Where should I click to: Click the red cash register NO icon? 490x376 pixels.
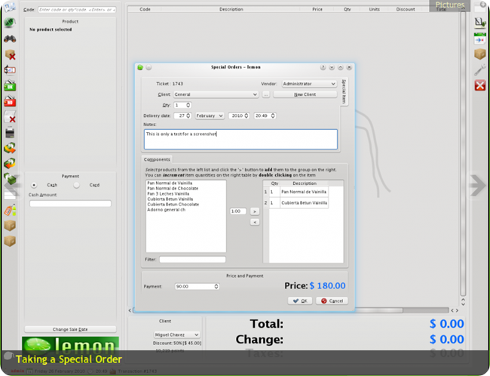[x=10, y=101]
